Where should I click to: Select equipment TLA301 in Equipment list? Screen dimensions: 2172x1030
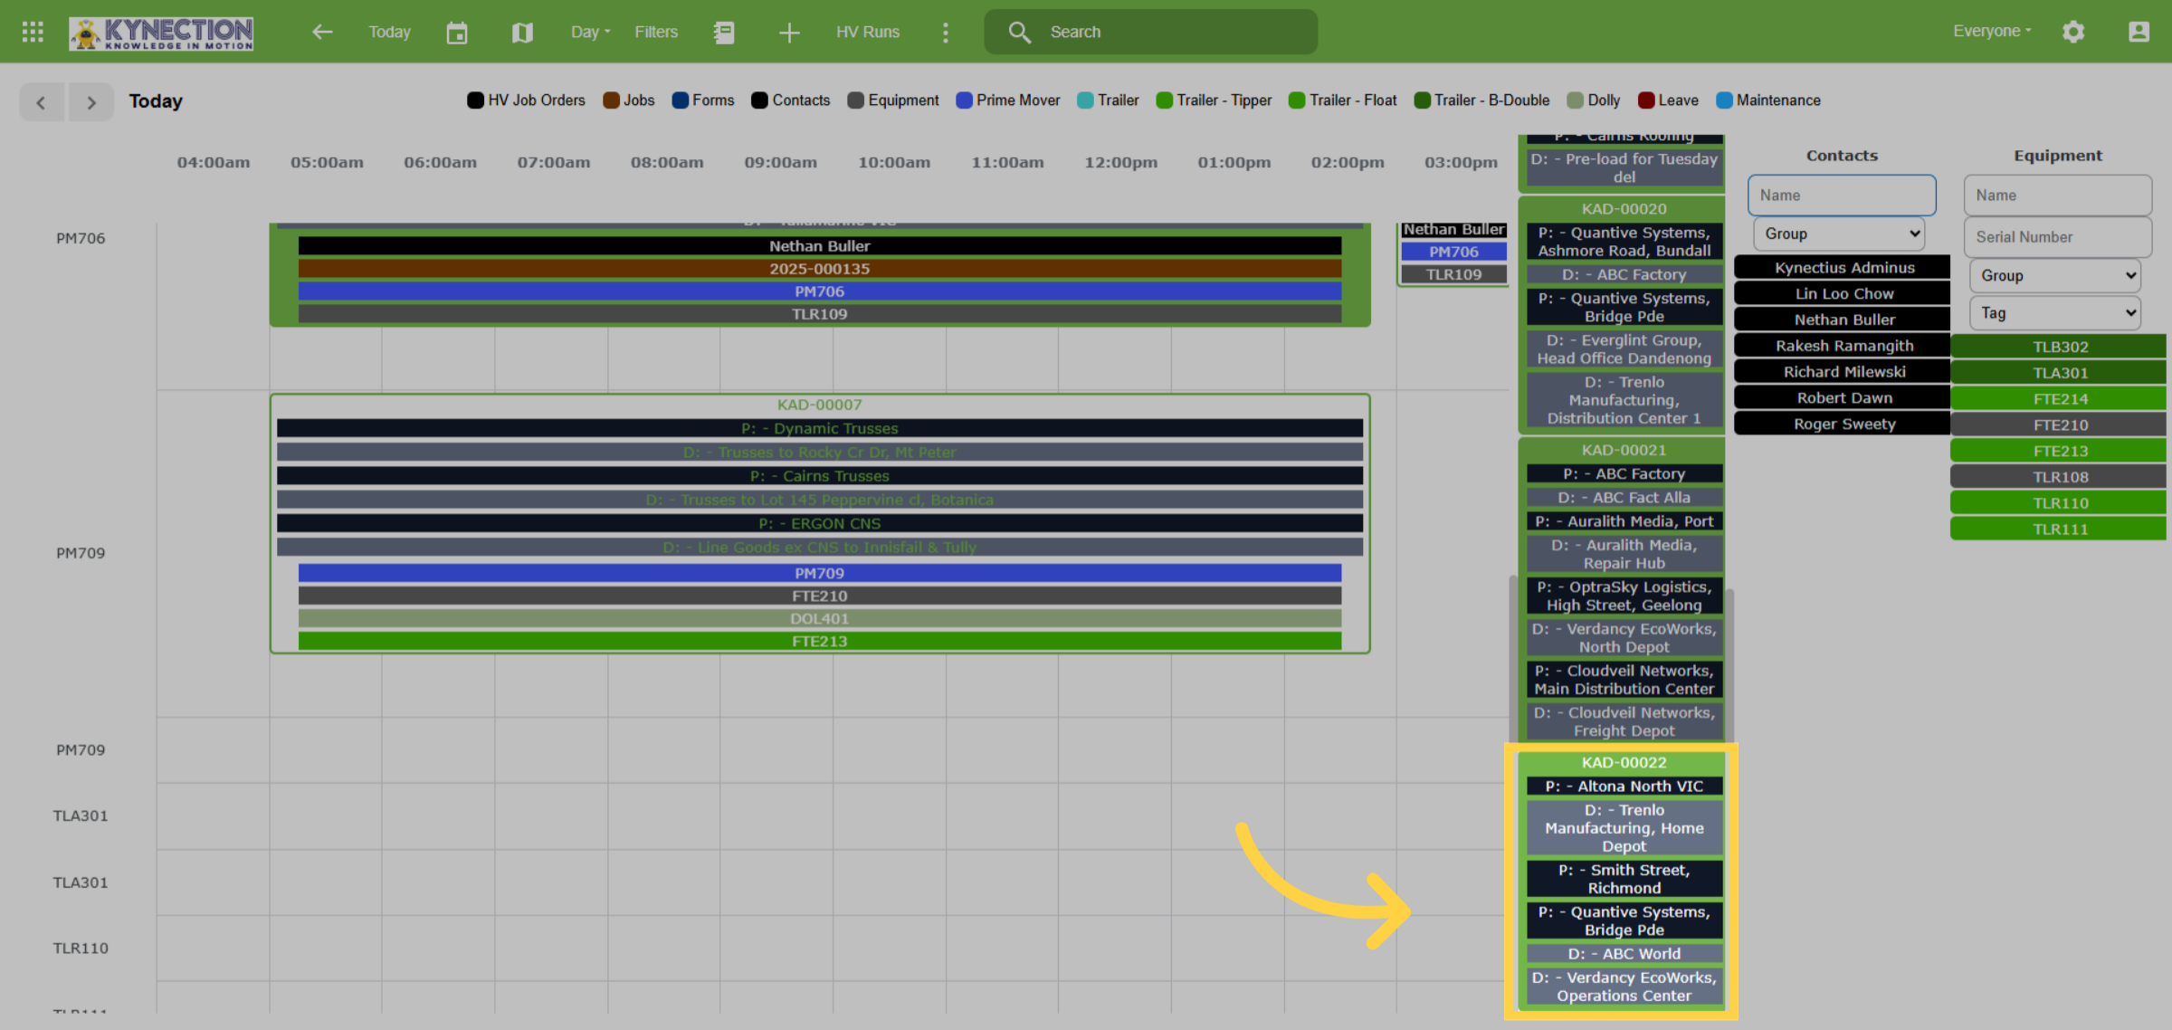[2059, 374]
